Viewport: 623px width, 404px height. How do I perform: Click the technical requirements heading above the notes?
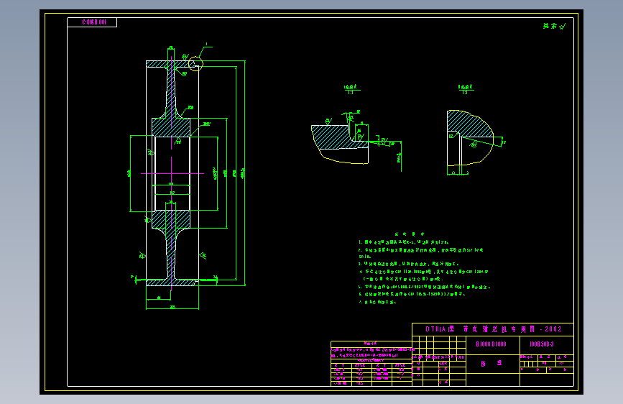(410, 234)
